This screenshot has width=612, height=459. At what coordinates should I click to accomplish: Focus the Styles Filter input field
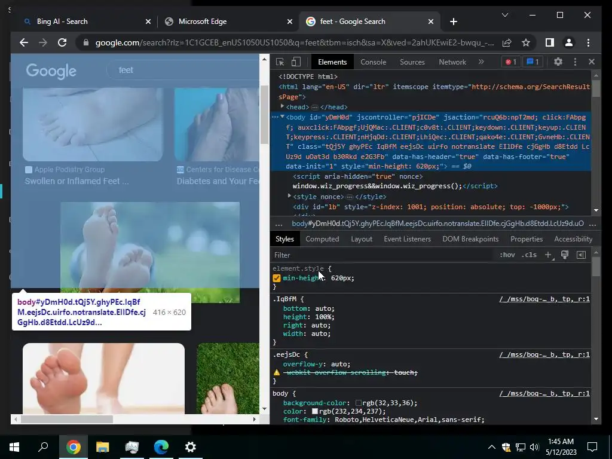pos(382,255)
